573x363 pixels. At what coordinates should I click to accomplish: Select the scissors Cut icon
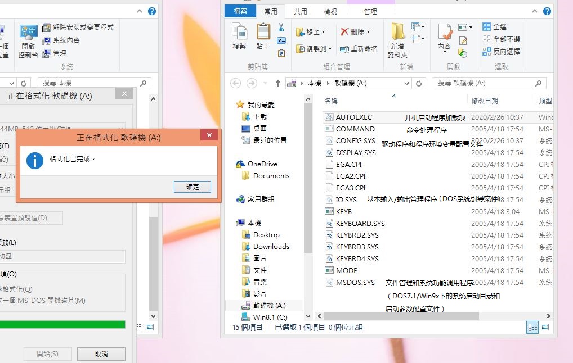pos(281,27)
